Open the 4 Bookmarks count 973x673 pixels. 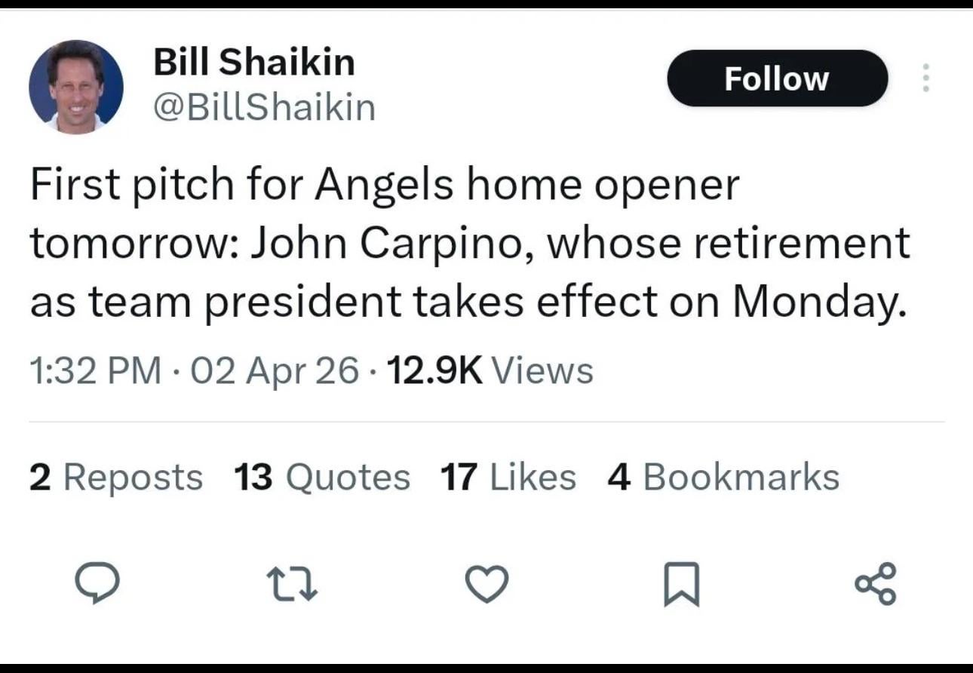coord(723,476)
